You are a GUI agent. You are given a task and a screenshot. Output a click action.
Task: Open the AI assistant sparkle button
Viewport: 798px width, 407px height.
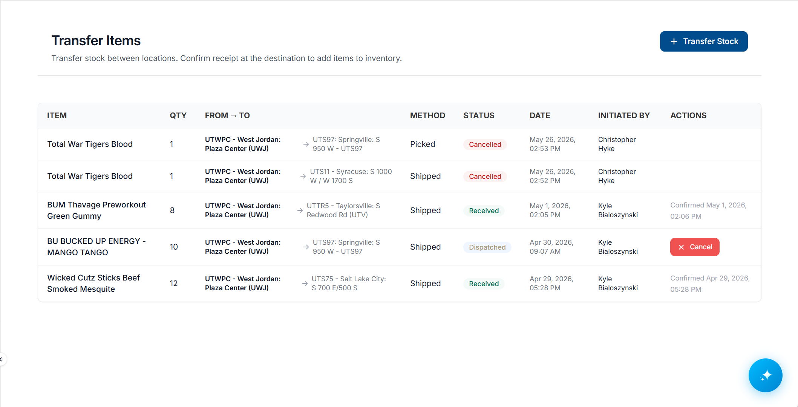tap(765, 375)
